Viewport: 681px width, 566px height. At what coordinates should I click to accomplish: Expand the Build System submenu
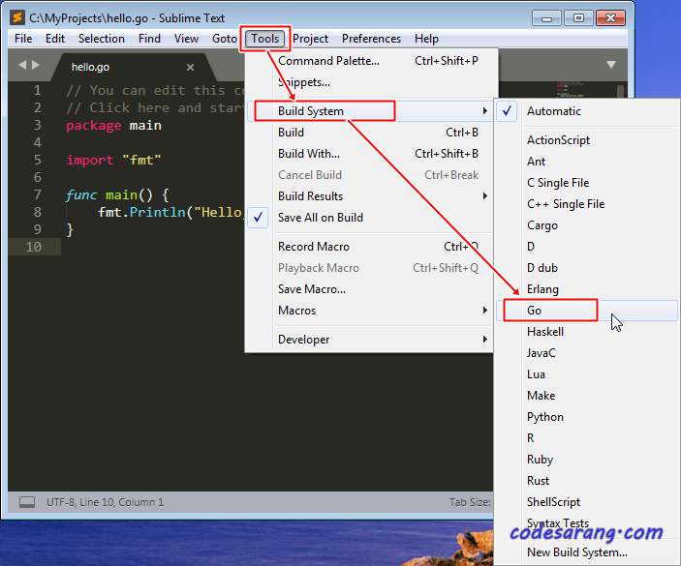click(x=370, y=111)
